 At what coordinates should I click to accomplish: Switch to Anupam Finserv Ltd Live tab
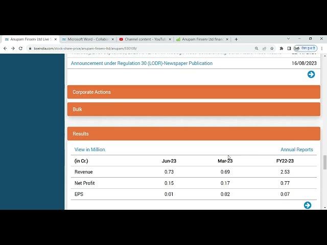(30, 39)
